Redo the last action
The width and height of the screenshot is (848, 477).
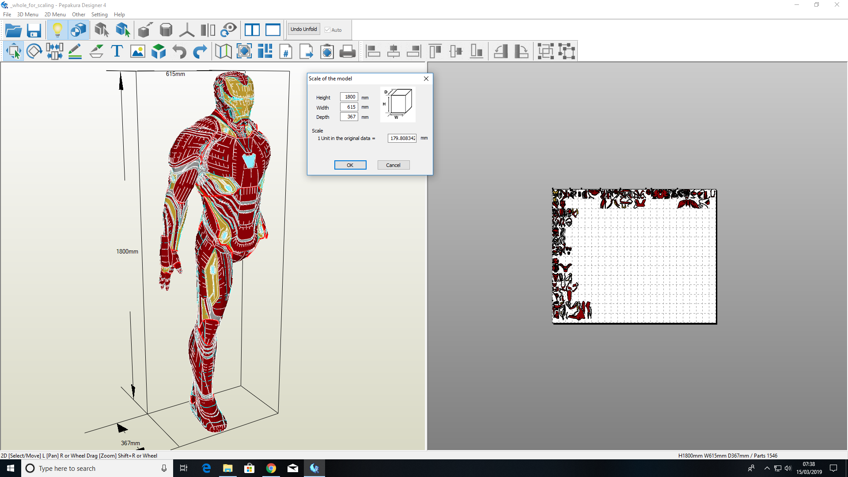pos(200,51)
